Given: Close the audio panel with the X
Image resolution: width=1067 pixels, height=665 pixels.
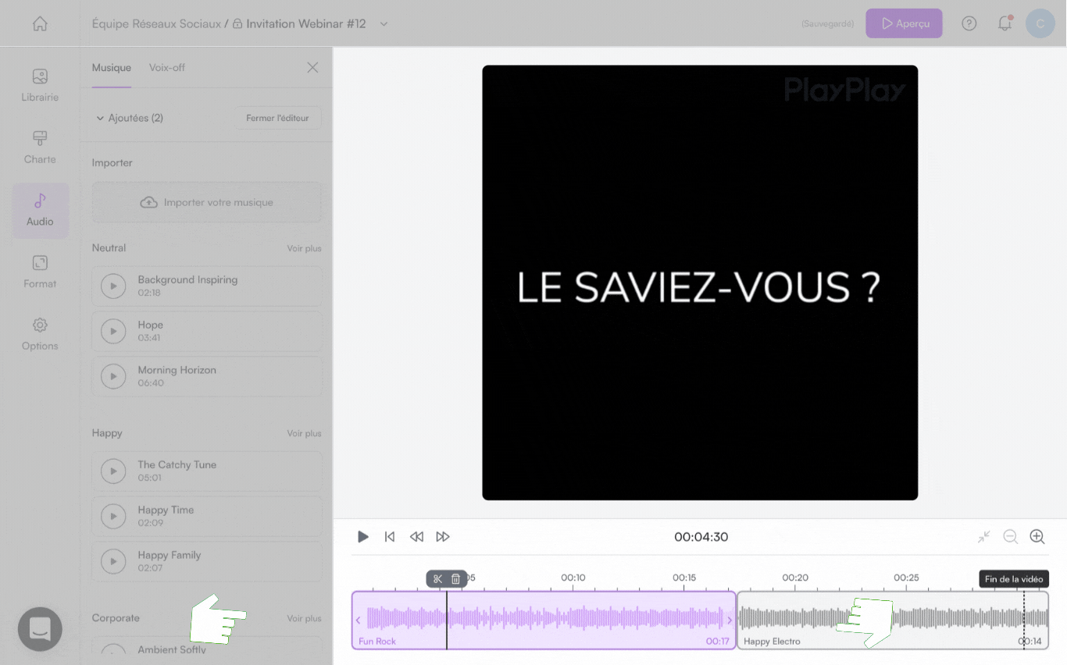Looking at the screenshot, I should (x=312, y=68).
